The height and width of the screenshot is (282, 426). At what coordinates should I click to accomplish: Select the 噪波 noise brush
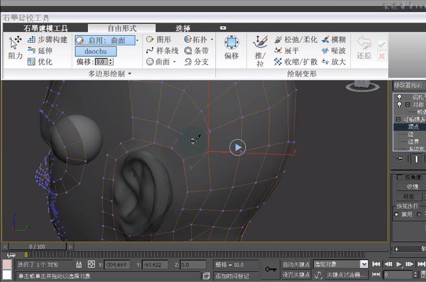point(334,51)
